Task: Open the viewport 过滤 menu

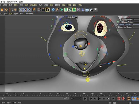Action: pos(16,14)
